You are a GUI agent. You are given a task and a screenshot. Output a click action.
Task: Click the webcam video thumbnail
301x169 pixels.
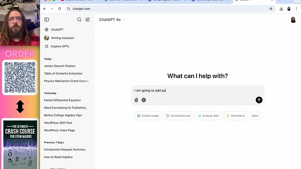click(x=20, y=23)
